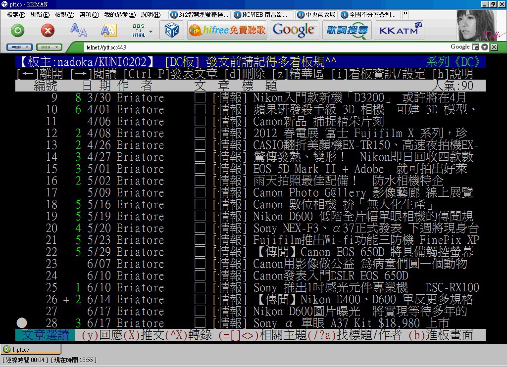Open hifree free music banner
This screenshot has width=507, height=367.
tap(227, 30)
